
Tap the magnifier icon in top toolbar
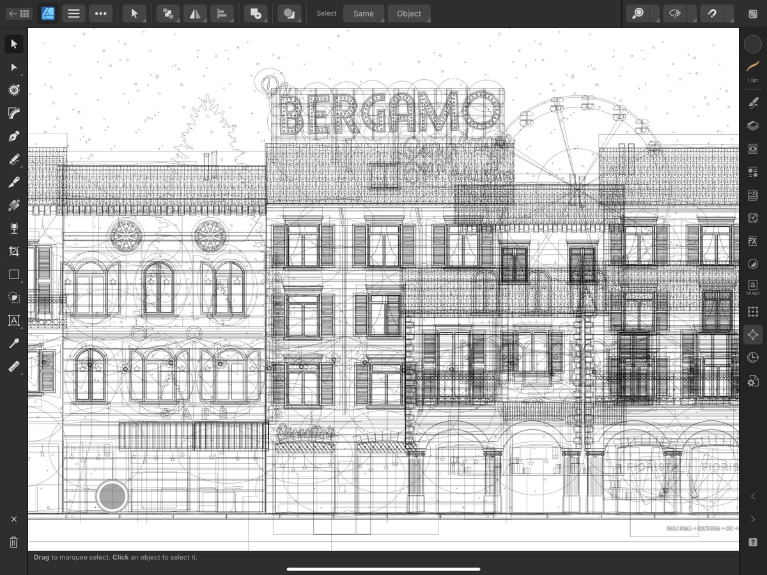point(639,13)
